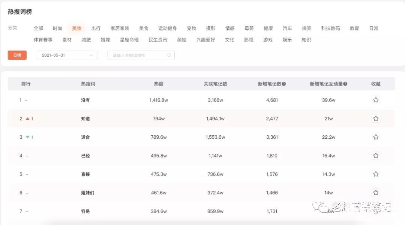Favorite the top hot word 没有
405x225 pixels.
pyautogui.click(x=376, y=100)
